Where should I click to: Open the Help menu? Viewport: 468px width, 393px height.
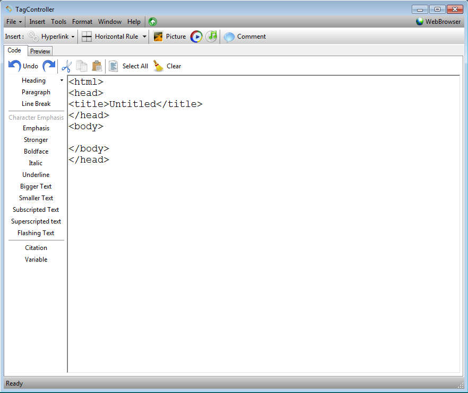pos(134,22)
